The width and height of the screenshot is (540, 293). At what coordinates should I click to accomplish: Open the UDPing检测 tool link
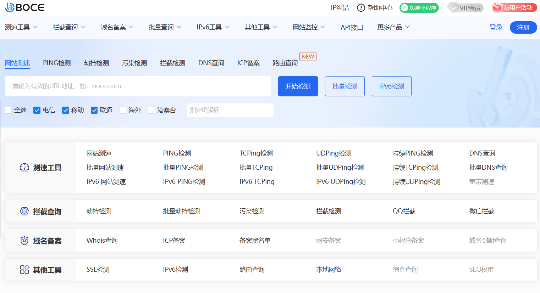[x=334, y=153]
